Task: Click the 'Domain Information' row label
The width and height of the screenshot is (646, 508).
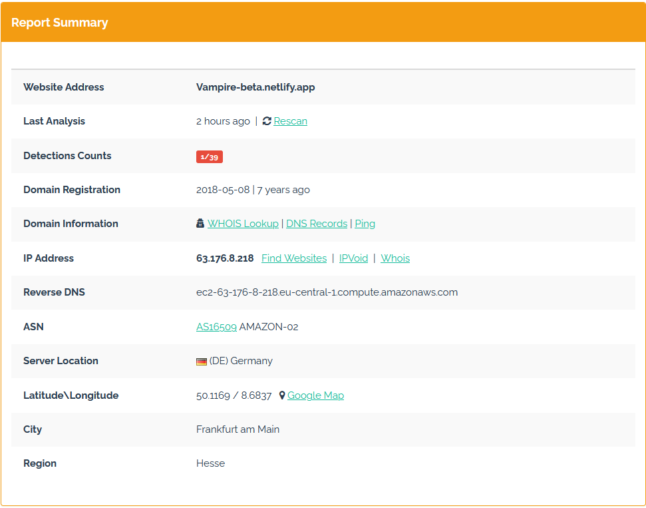Action: (x=71, y=224)
